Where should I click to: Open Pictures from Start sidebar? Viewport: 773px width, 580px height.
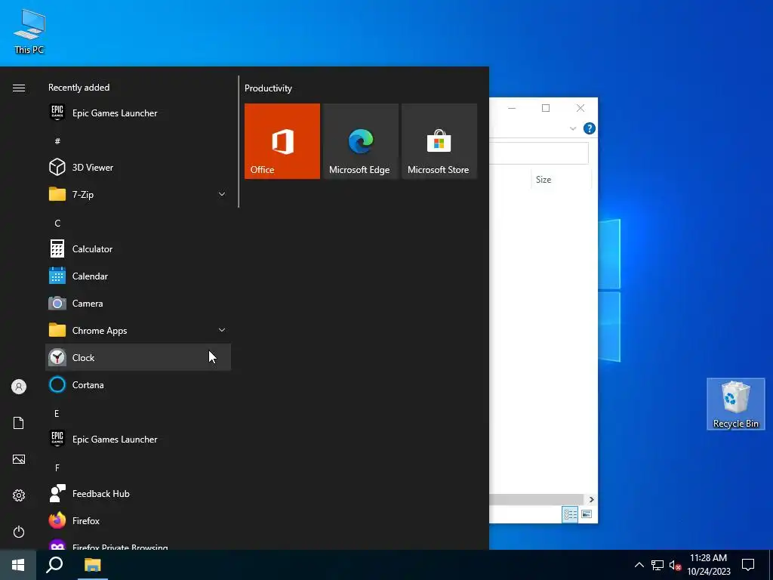(x=19, y=459)
